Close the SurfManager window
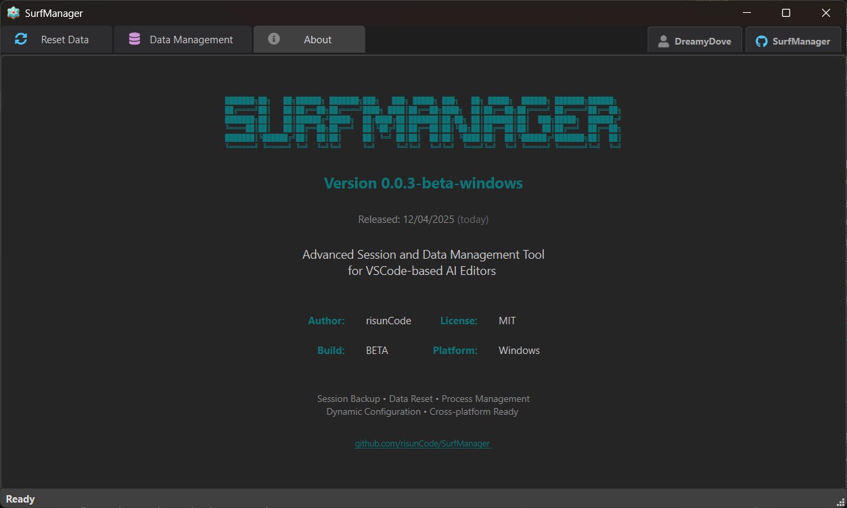The height and width of the screenshot is (508, 847). [x=826, y=13]
